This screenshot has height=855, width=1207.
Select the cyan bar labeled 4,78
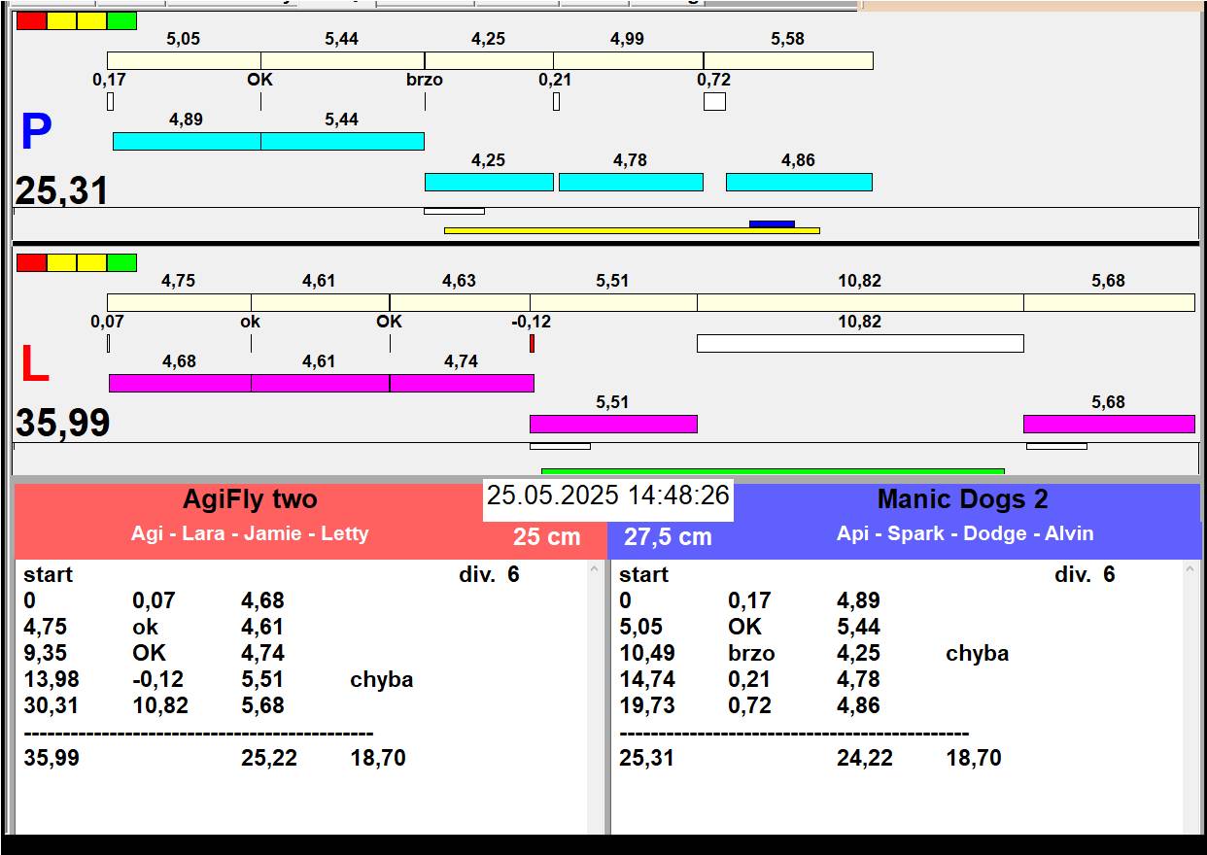tap(631, 182)
